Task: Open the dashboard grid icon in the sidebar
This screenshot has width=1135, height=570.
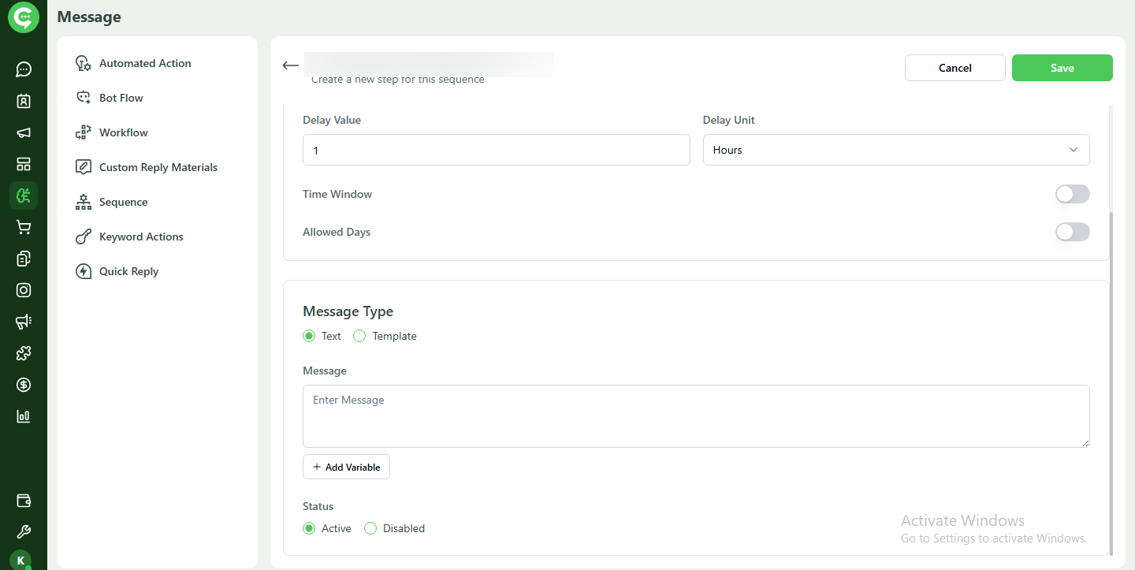Action: coord(23,164)
